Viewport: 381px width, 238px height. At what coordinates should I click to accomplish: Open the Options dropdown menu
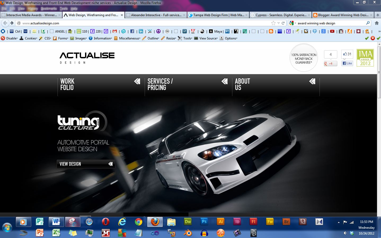coord(228,38)
